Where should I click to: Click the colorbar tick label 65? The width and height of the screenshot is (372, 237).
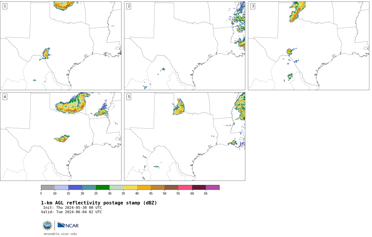tap(206, 193)
